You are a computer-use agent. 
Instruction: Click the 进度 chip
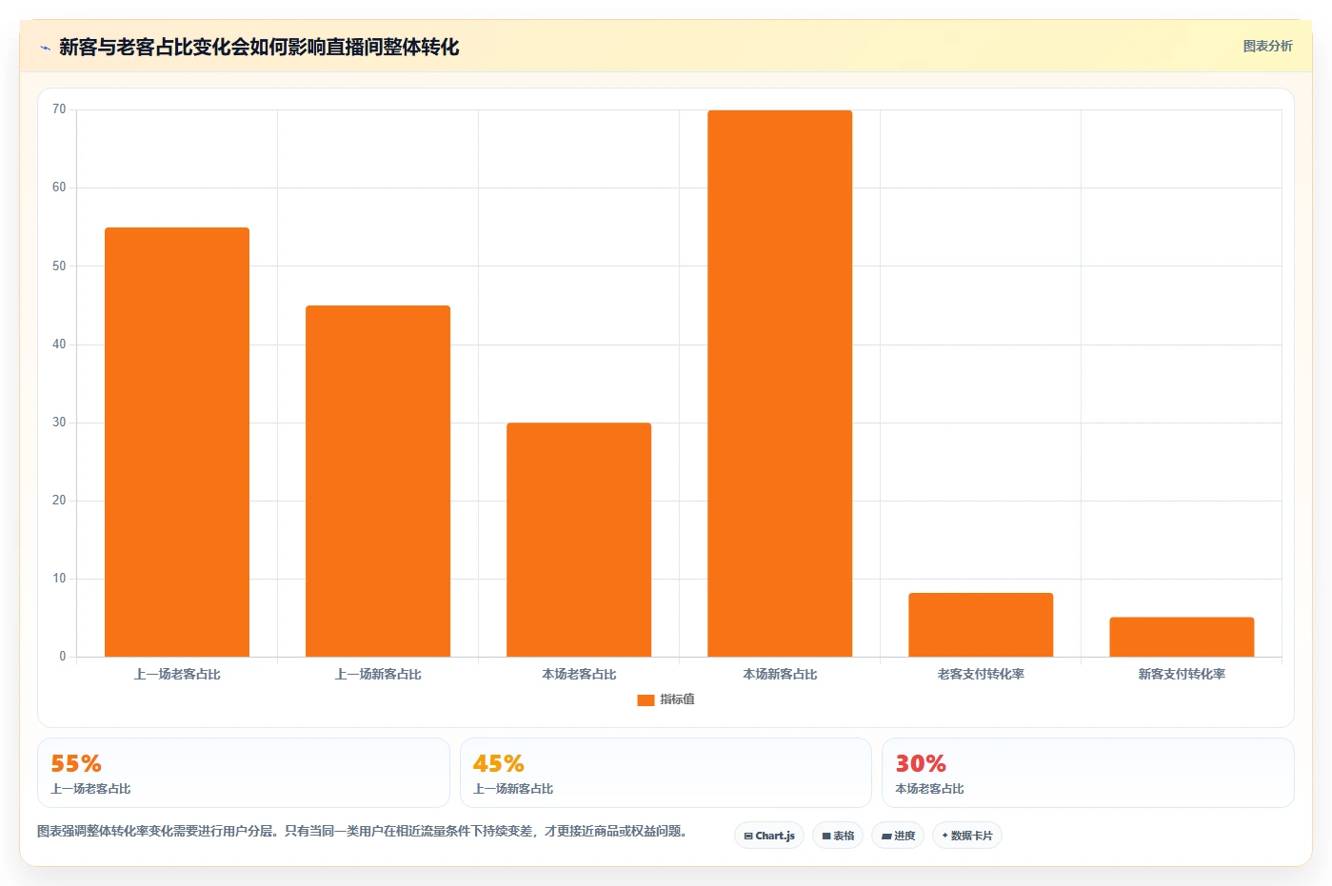pos(898,836)
